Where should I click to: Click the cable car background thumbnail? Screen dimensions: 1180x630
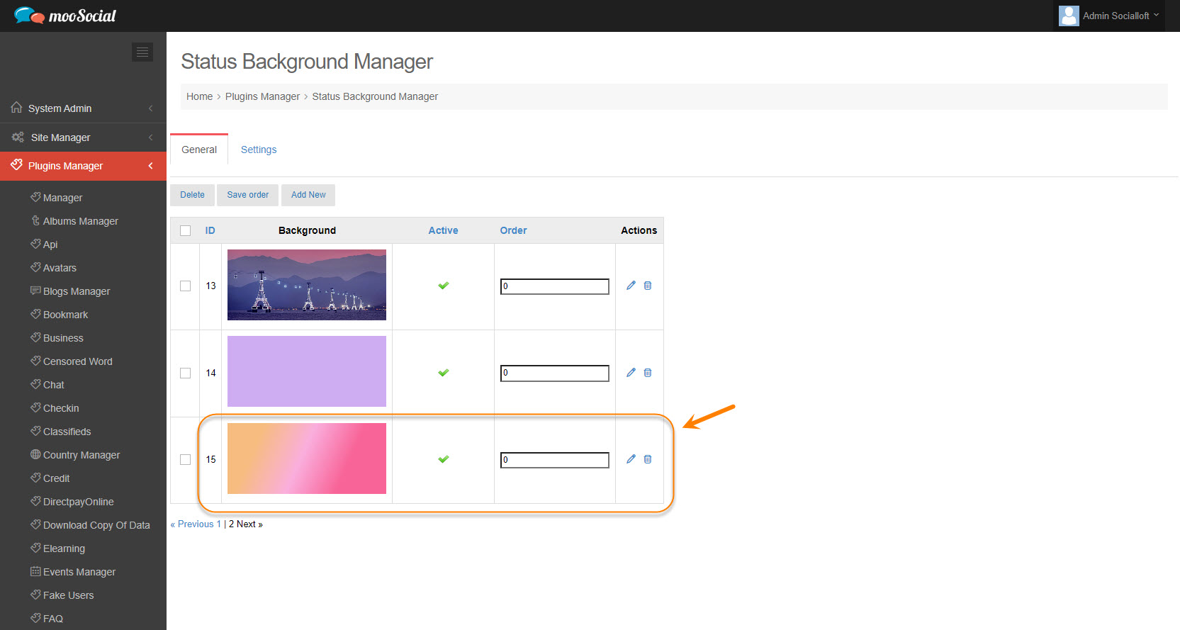pos(307,285)
